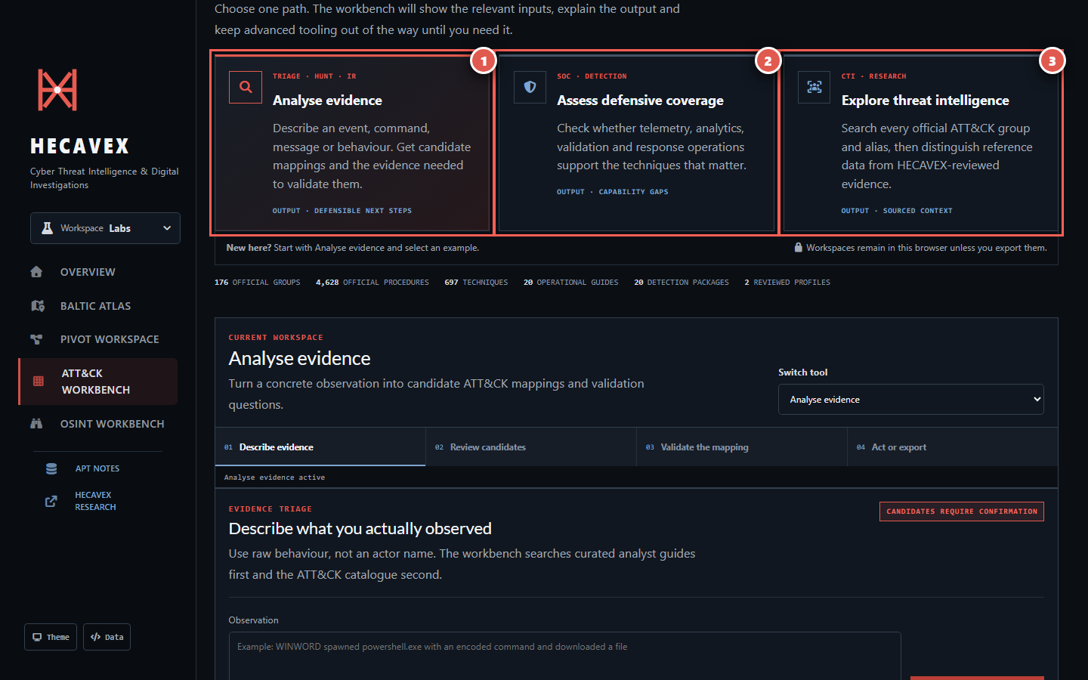1088x680 pixels.
Task: Click the 'Triage · Hunt · IR' tag line
Action: coord(314,76)
